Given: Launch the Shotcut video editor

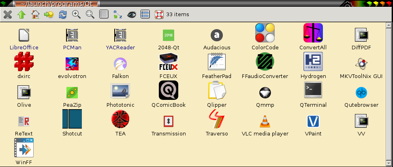Looking at the screenshot, I should click(72, 119).
